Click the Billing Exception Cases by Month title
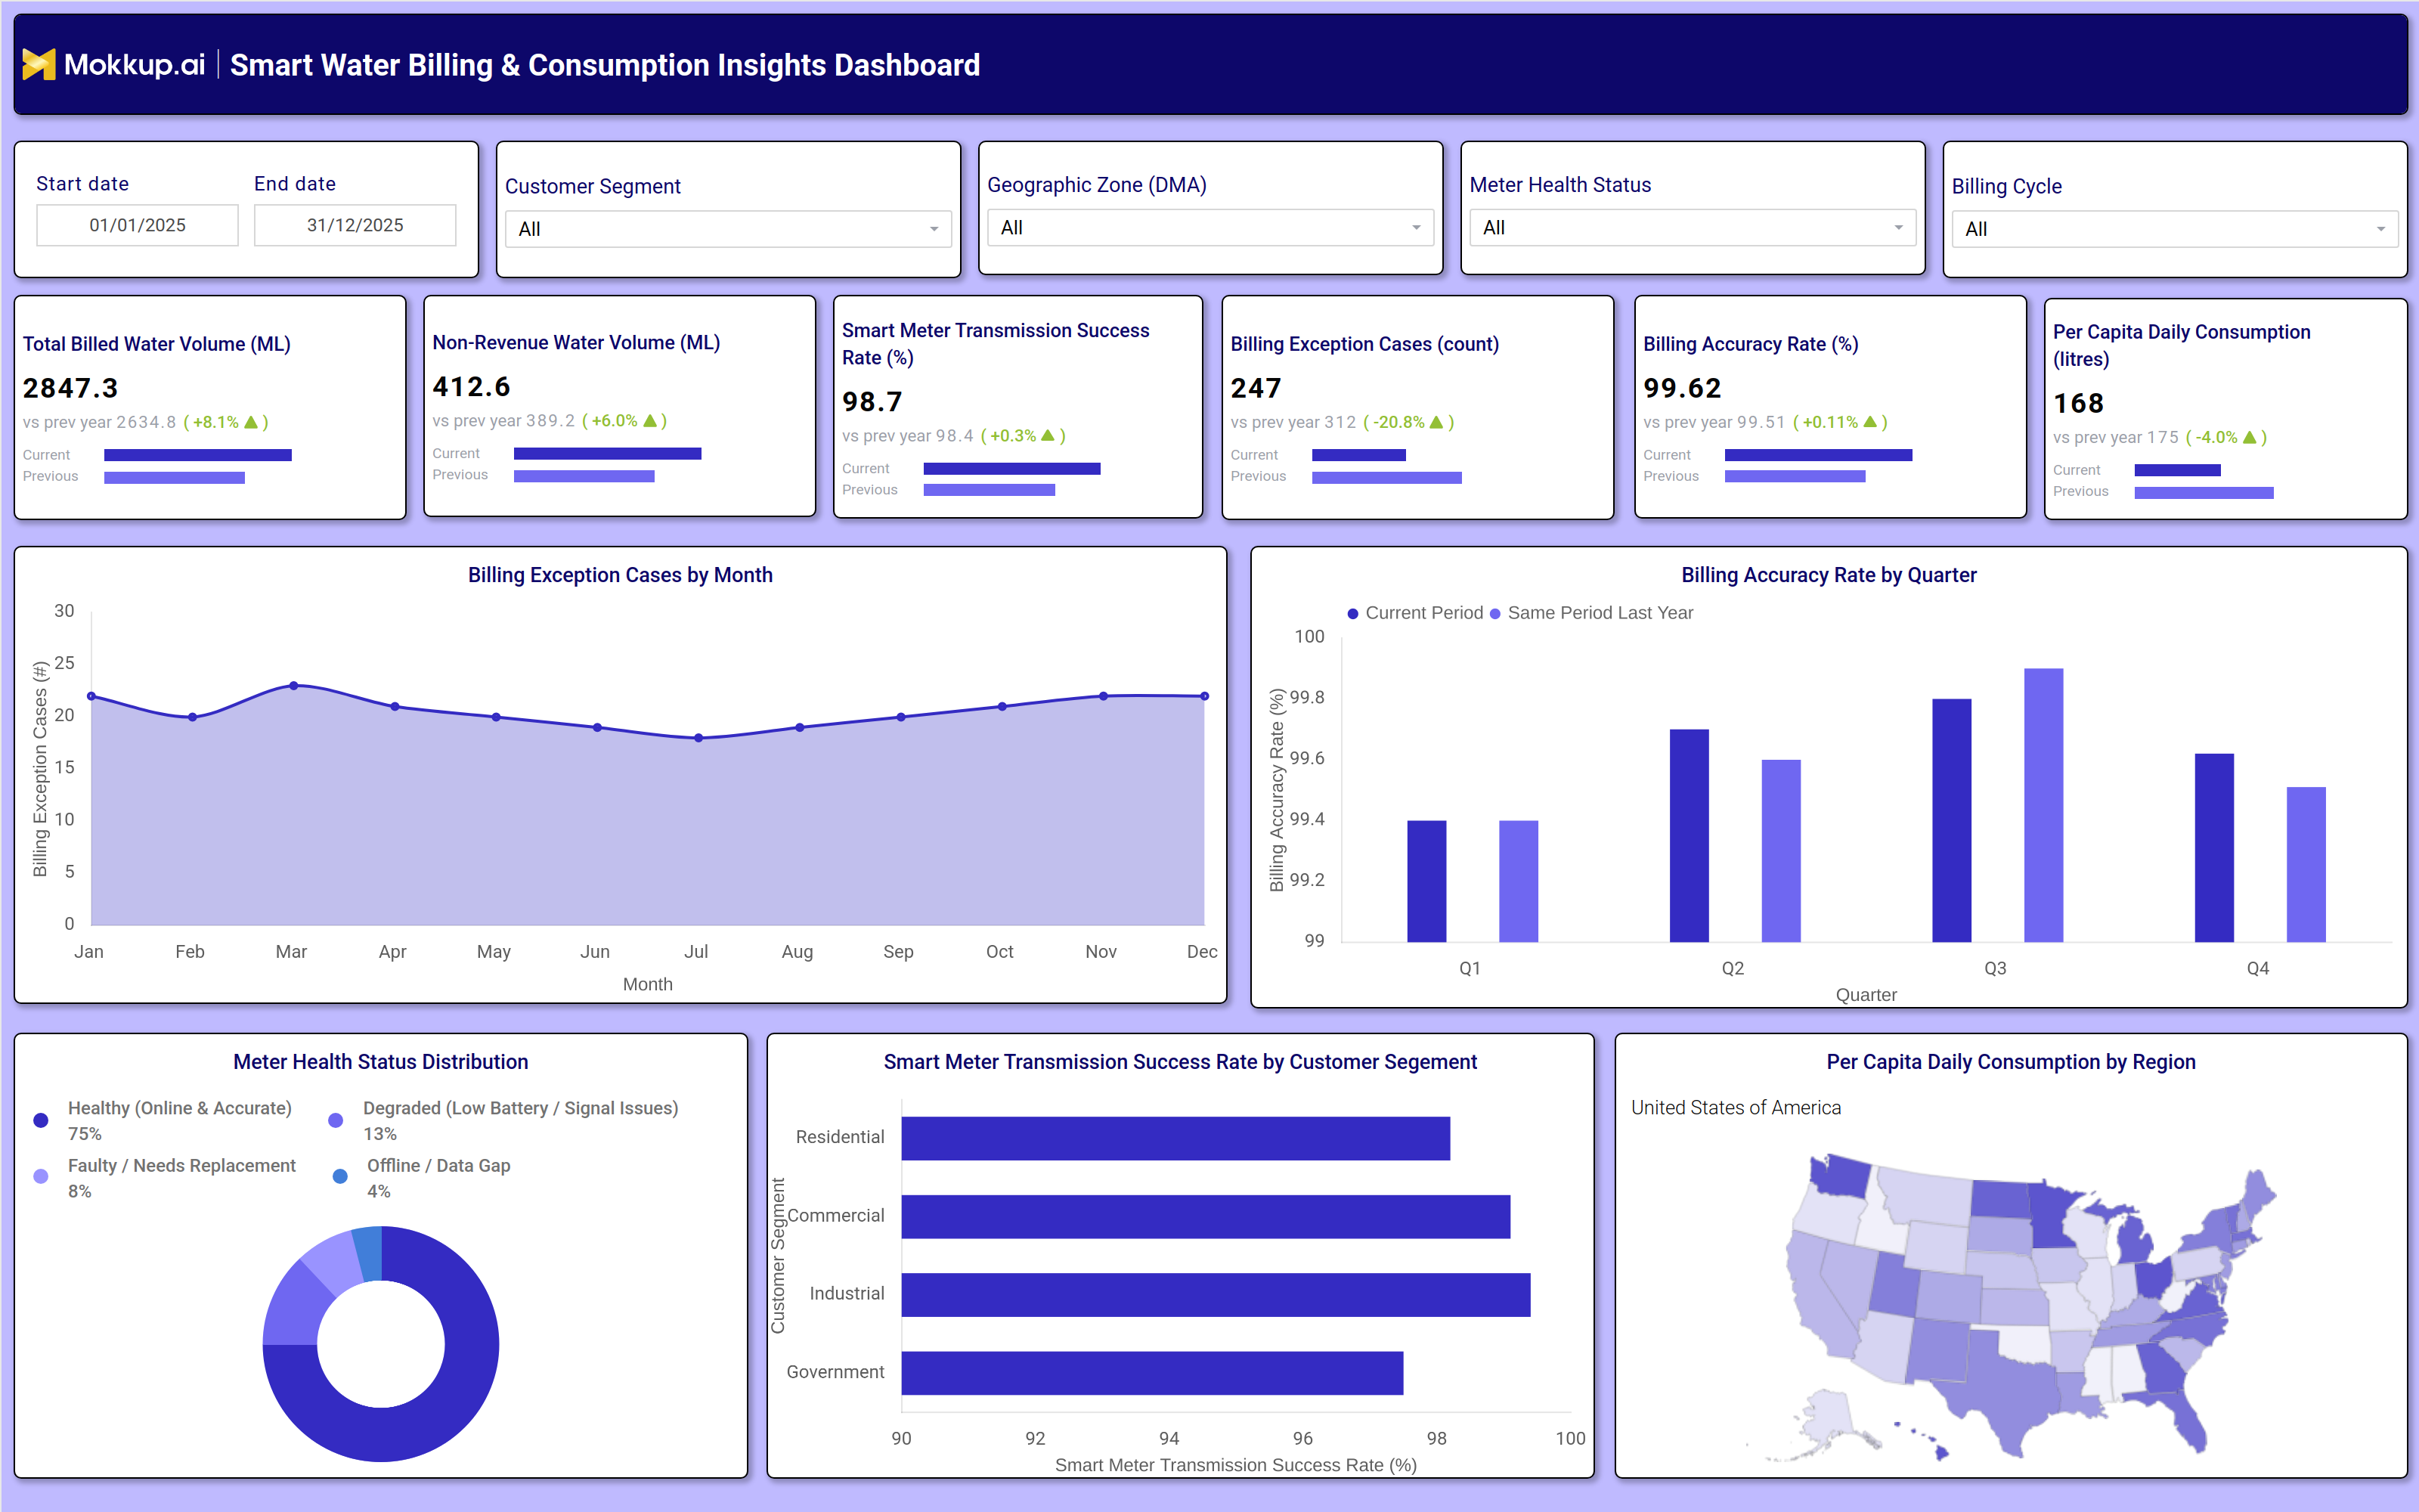 [620, 575]
